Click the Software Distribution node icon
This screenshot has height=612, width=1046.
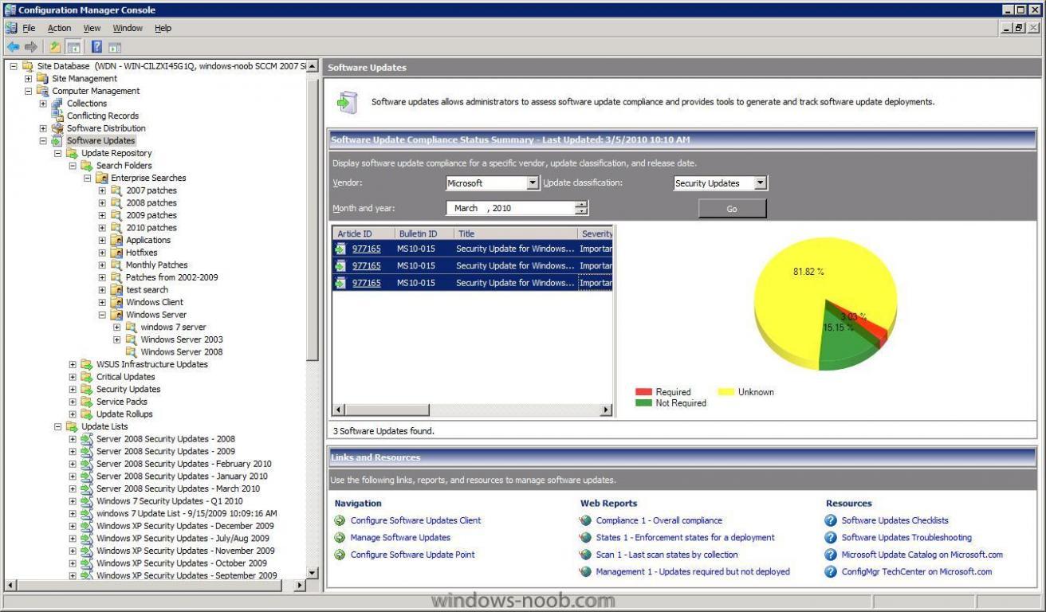[57, 128]
